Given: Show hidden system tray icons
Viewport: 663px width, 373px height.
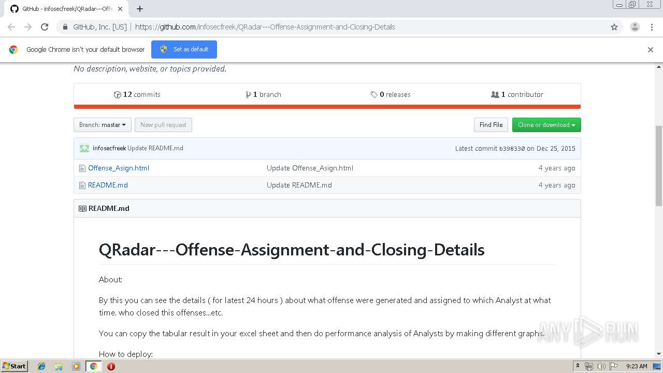Looking at the screenshot, I should click(x=578, y=366).
